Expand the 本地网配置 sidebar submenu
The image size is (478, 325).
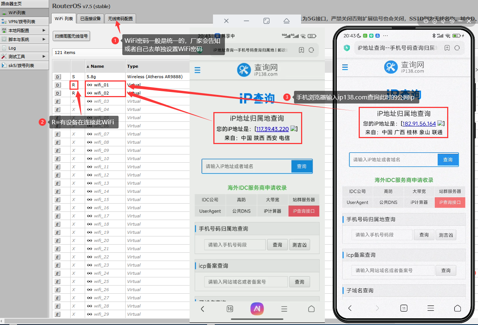[x=24, y=31]
